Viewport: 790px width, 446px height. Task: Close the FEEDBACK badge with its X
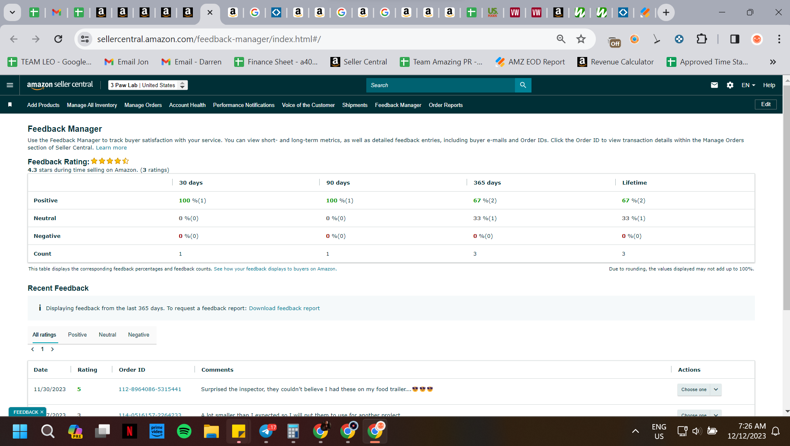(42, 412)
